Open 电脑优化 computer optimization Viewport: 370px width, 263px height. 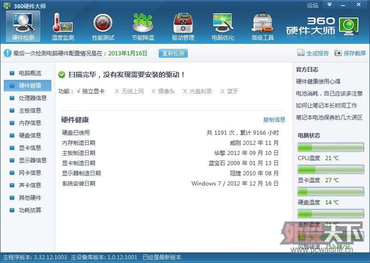223,26
